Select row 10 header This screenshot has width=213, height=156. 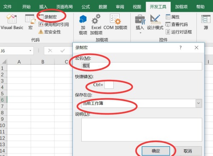coord(3,125)
